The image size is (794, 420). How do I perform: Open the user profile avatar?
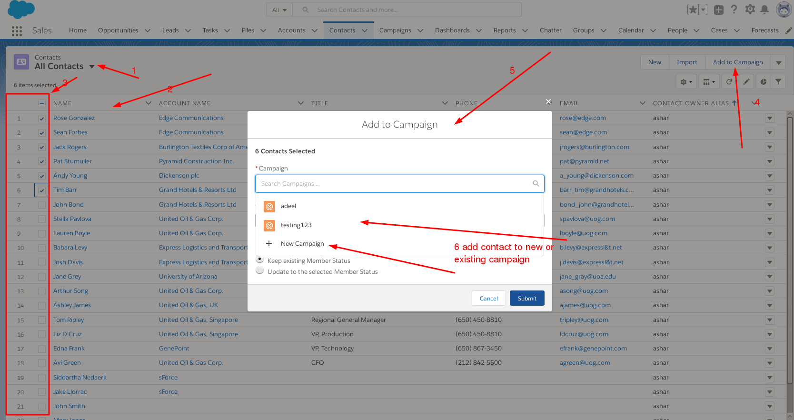(784, 9)
